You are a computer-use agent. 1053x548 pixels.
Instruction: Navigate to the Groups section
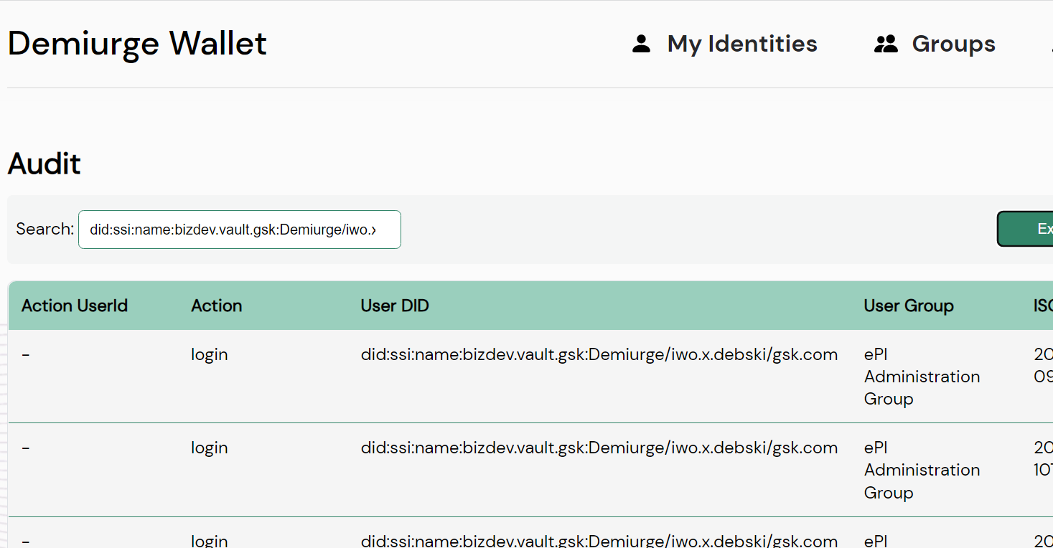953,44
